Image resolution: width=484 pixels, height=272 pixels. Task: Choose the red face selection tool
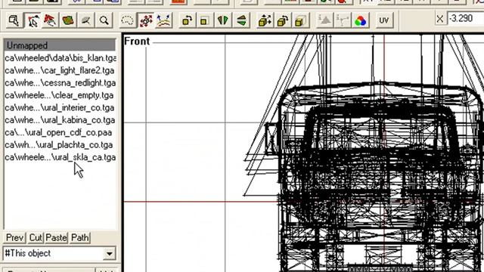pos(51,20)
